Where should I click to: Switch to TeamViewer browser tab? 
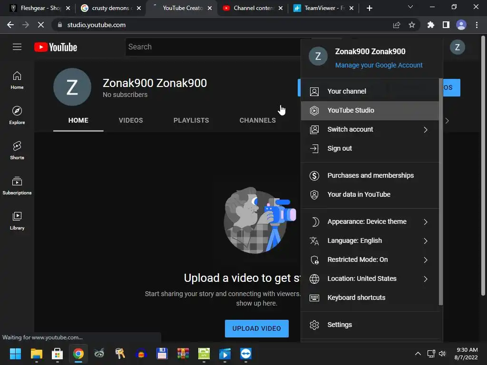coord(323,8)
